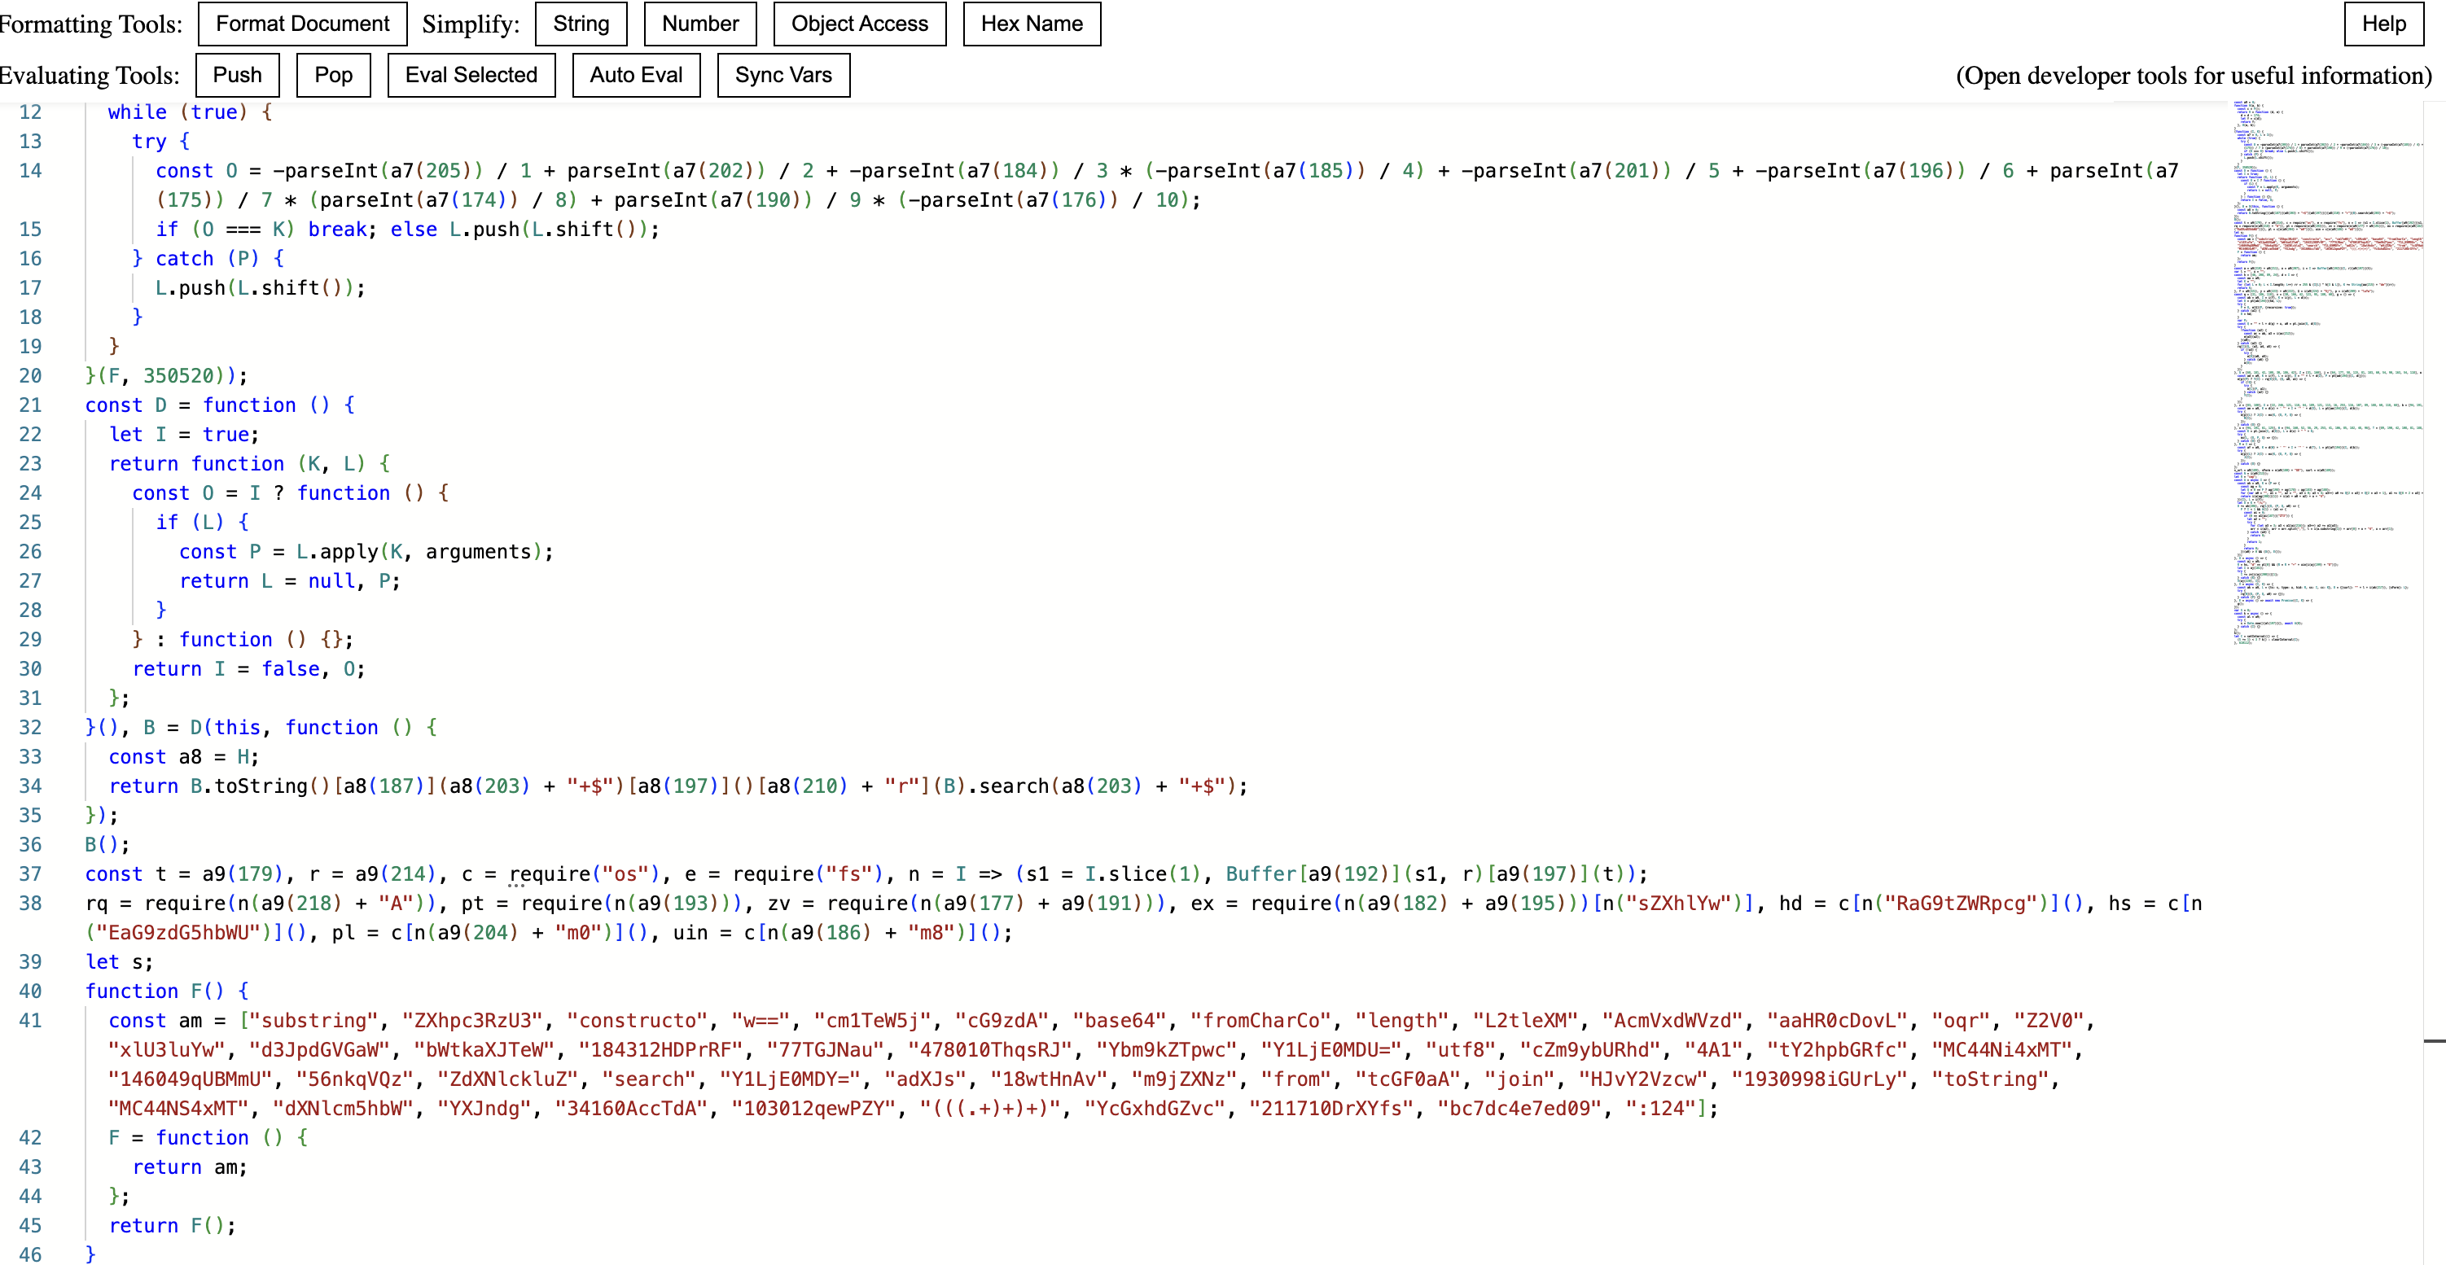Click line number 21 in gutter
Viewport: 2446px width, 1265px height.
(x=30, y=405)
